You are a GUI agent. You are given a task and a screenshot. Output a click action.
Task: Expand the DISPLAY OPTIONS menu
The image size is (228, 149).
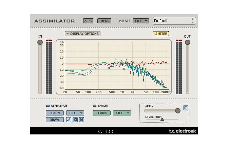pyautogui.click(x=82, y=34)
